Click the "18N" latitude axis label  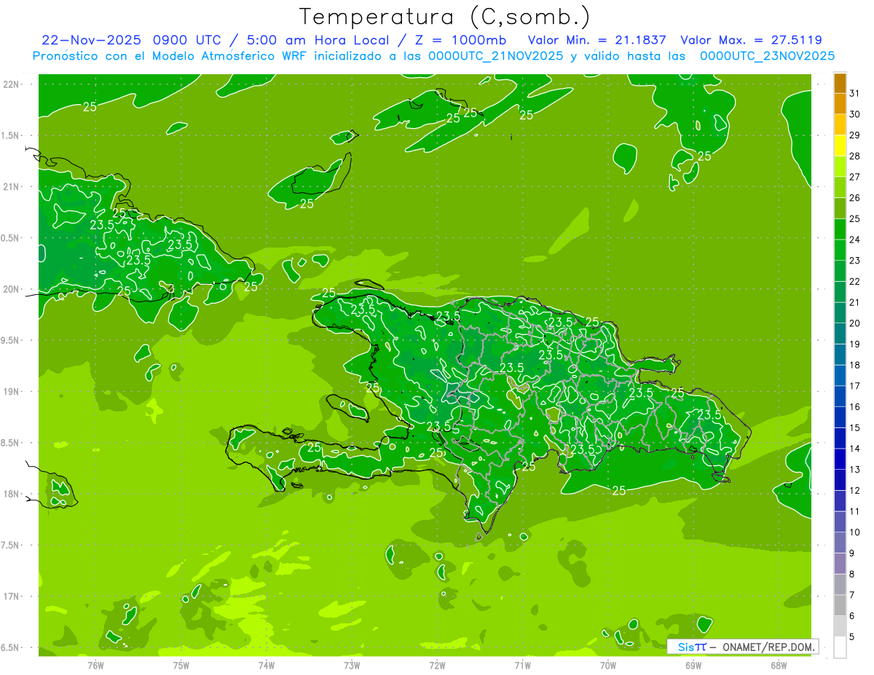pyautogui.click(x=11, y=494)
